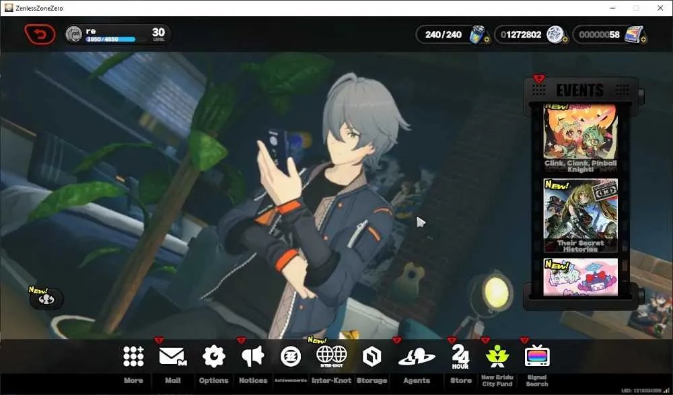Open Options gear icon
Image resolution: width=673 pixels, height=395 pixels.
click(x=214, y=357)
